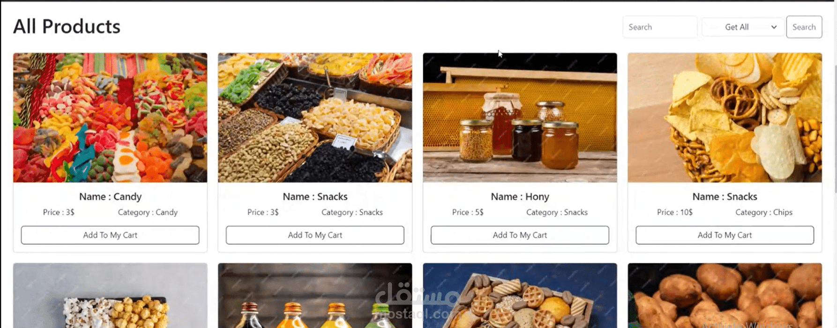This screenshot has height=328, width=837.
Task: Add the Chips category Snacks to cart
Action: (x=725, y=235)
